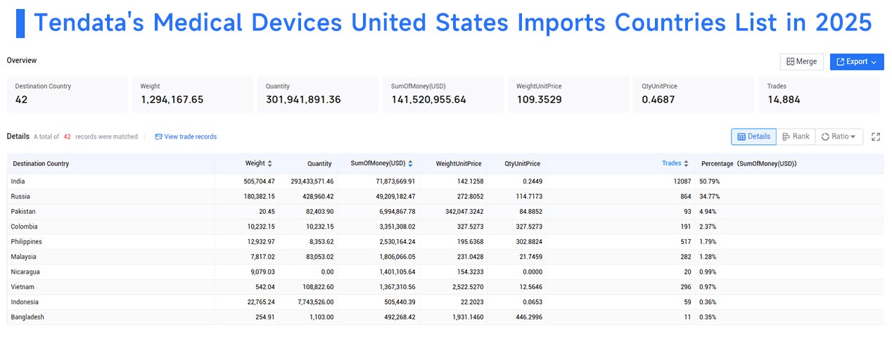Click the Merge button
The width and height of the screenshot is (892, 344).
click(802, 62)
